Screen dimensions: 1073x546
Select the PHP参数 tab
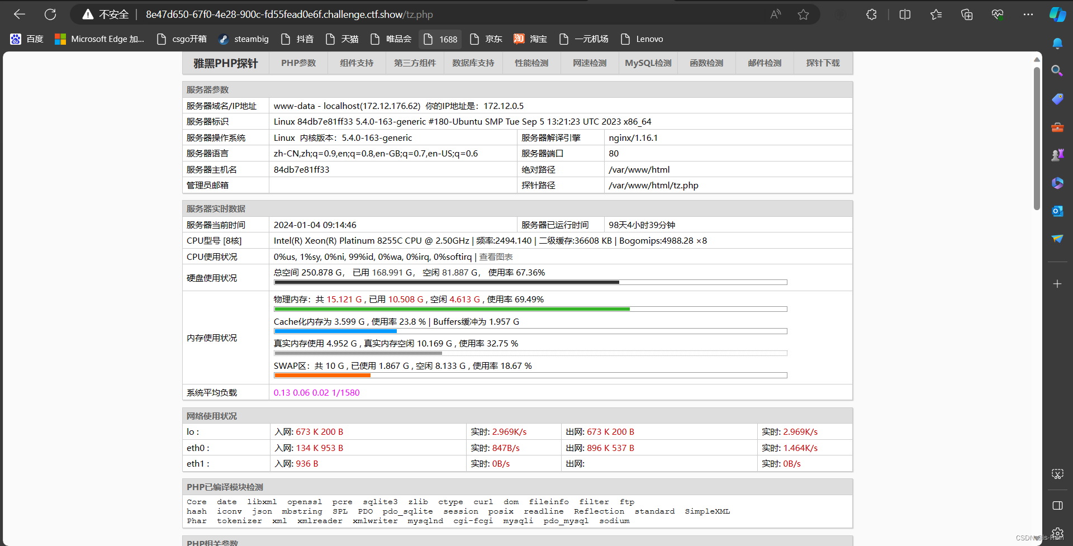pos(298,63)
